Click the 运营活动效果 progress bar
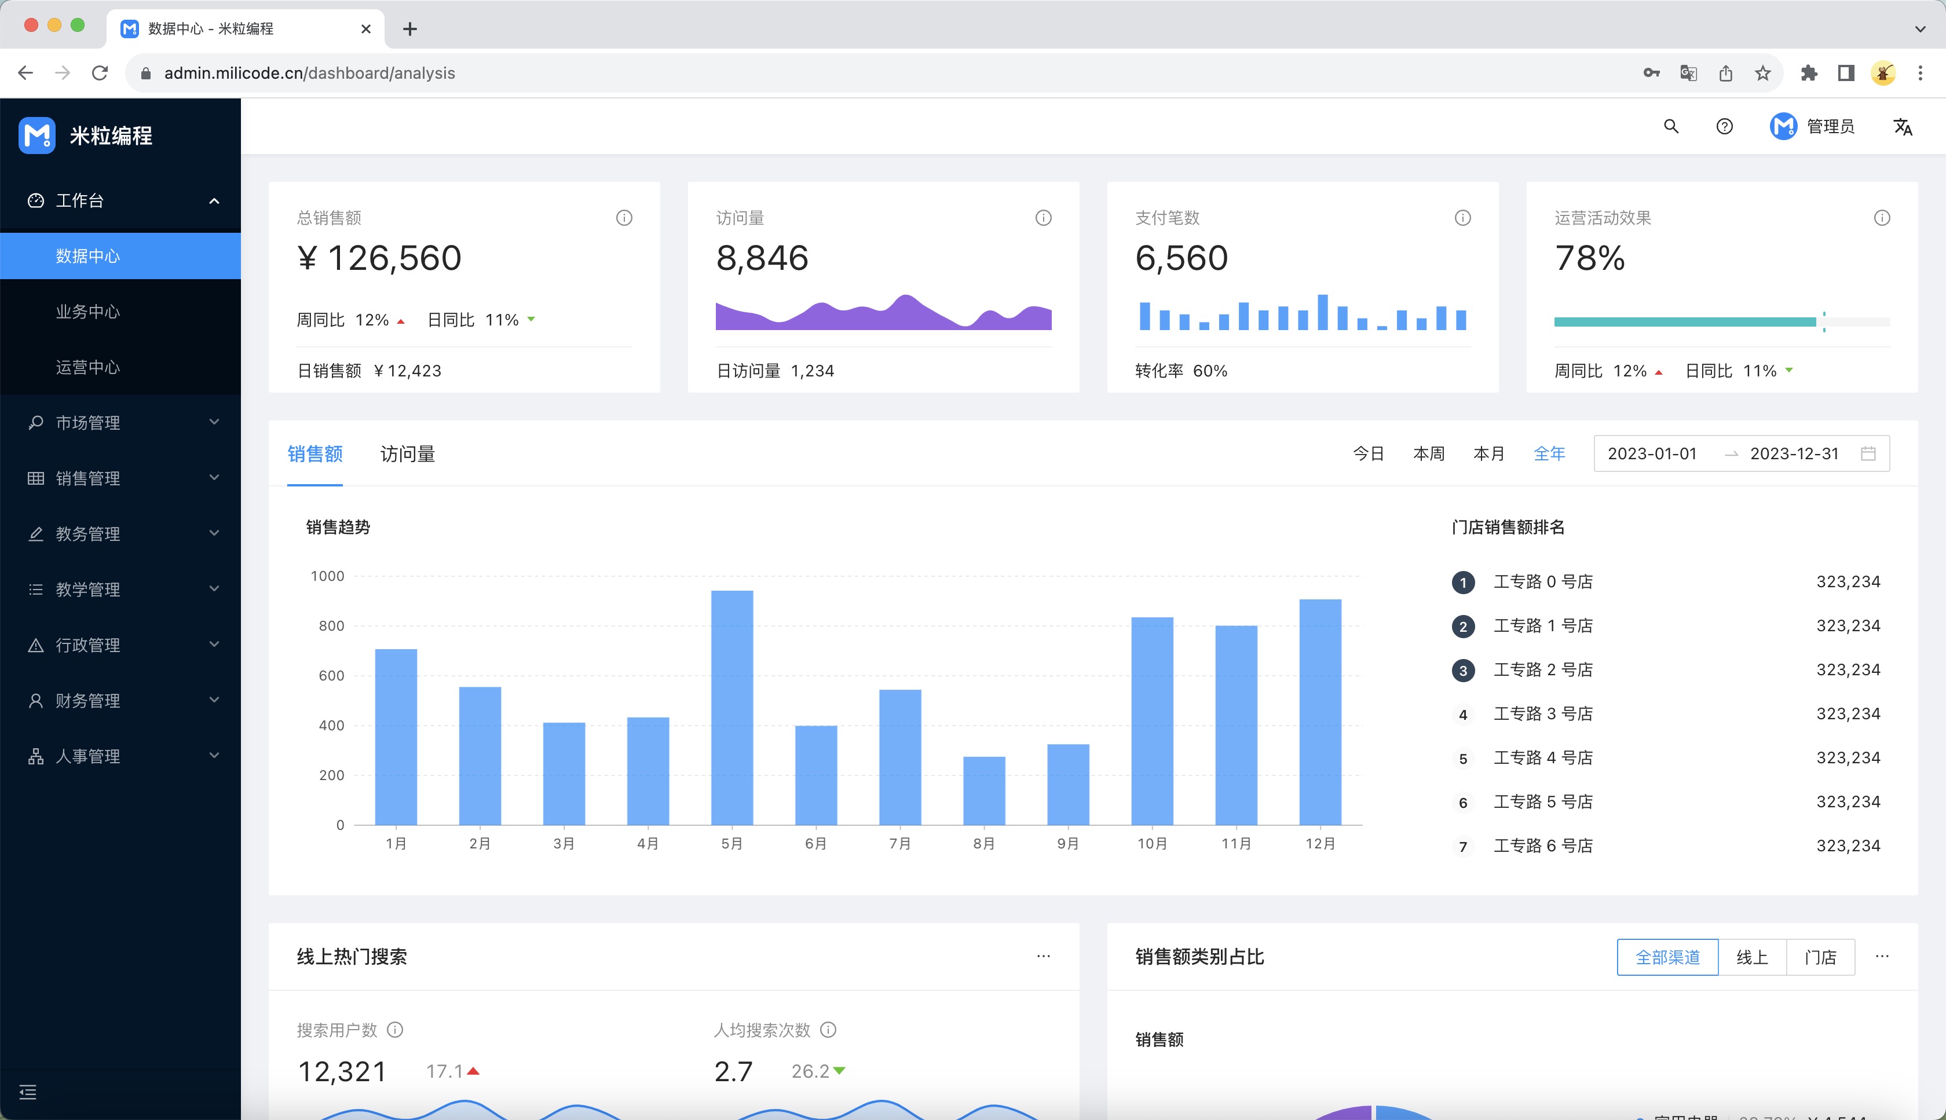Image resolution: width=1946 pixels, height=1120 pixels. (1722, 321)
